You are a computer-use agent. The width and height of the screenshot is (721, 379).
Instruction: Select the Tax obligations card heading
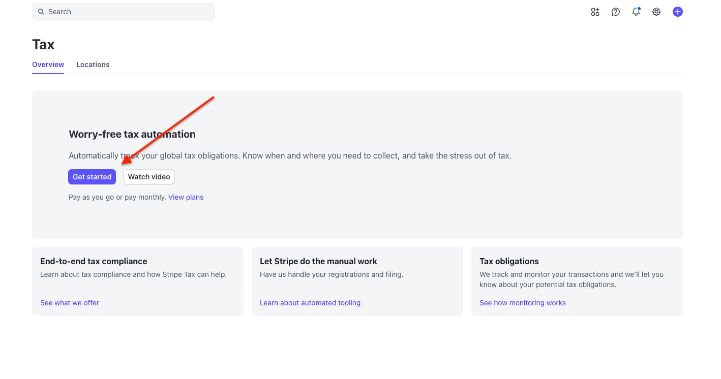coord(509,261)
